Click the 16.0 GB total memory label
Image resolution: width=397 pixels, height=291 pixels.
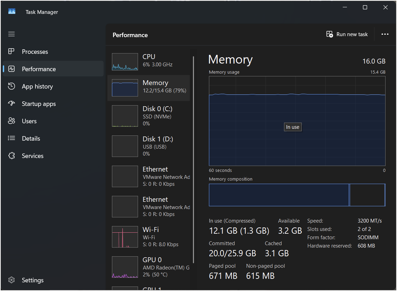[x=374, y=61]
